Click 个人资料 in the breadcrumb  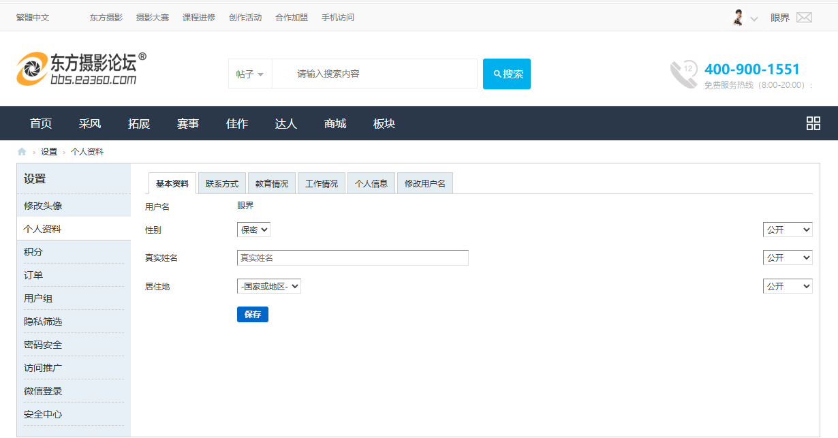click(x=87, y=152)
